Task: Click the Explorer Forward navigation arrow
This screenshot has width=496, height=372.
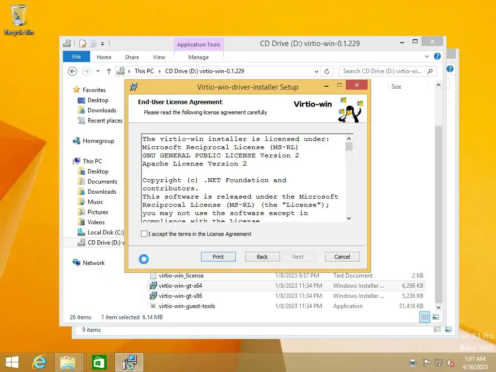Action: point(86,71)
